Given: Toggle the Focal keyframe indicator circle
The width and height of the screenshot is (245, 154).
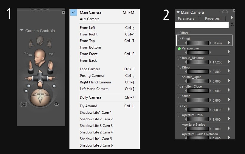Looking at the screenshot, I should tap(179, 39).
